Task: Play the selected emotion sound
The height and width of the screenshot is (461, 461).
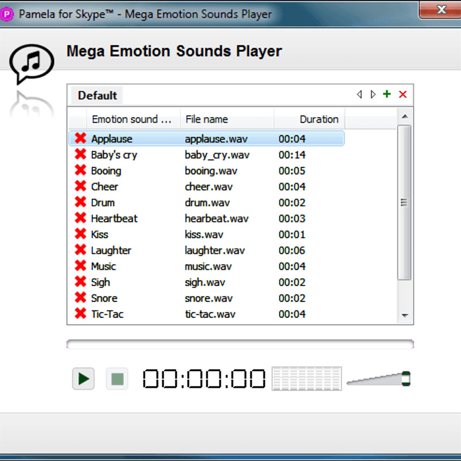Action: click(83, 379)
